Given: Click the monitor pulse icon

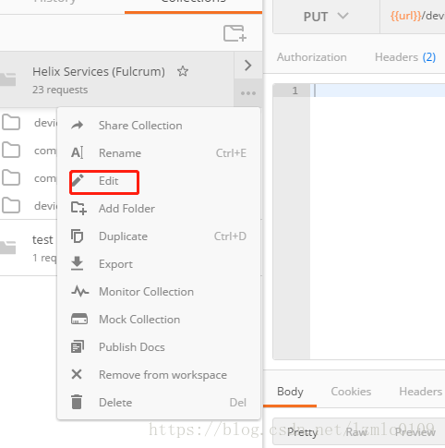Looking at the screenshot, I should pyautogui.click(x=80, y=291).
